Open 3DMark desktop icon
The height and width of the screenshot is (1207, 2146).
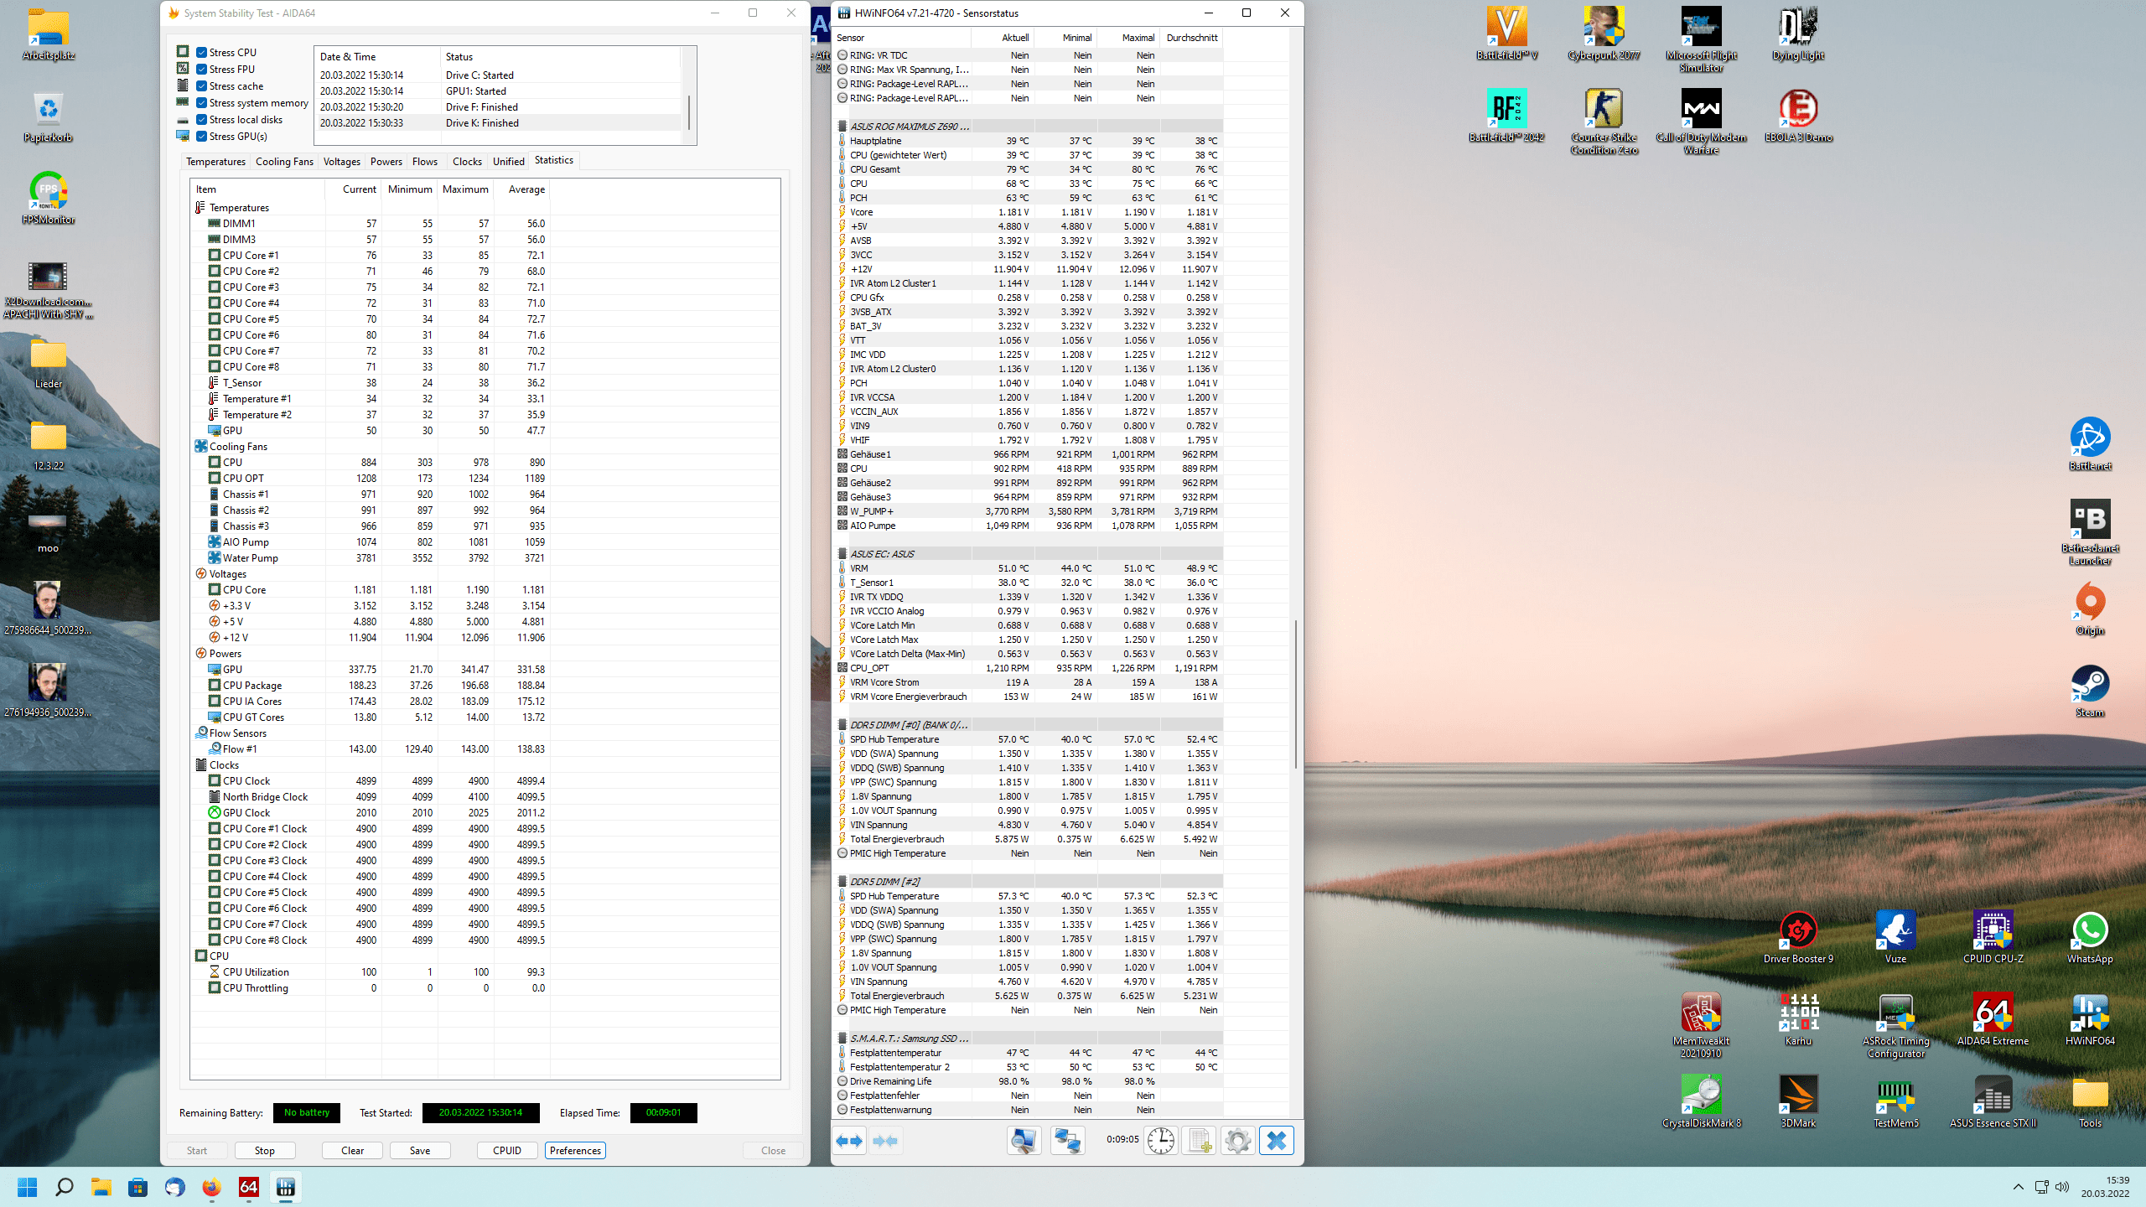tap(1798, 1101)
